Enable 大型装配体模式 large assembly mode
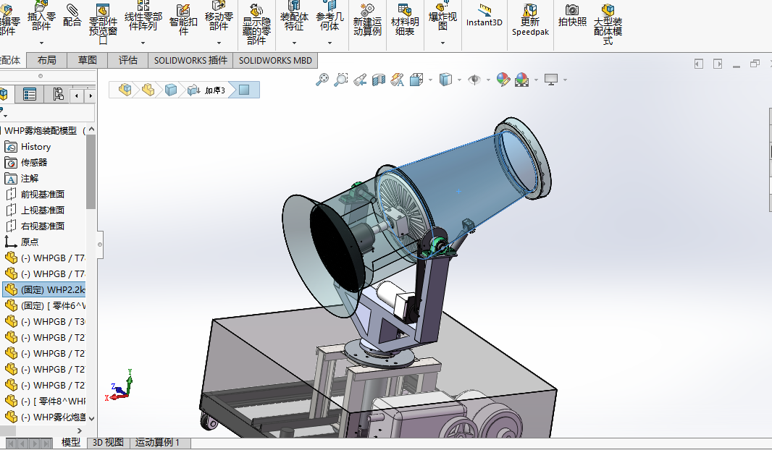 click(608, 25)
